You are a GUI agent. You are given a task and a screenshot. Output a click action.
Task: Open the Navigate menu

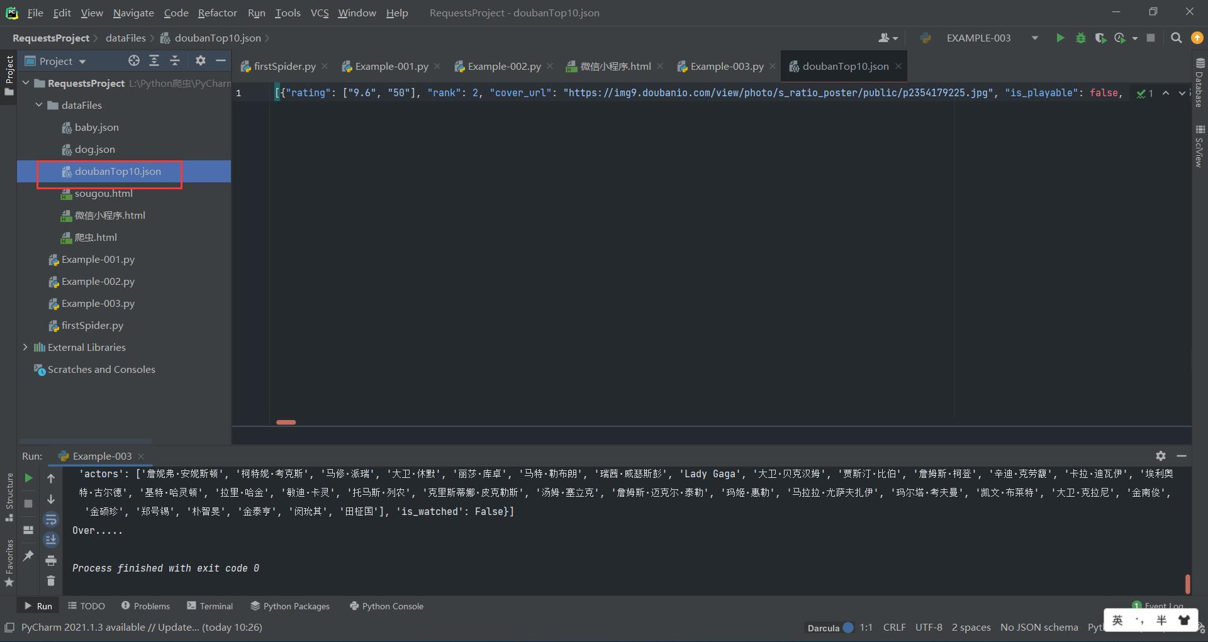click(x=133, y=13)
